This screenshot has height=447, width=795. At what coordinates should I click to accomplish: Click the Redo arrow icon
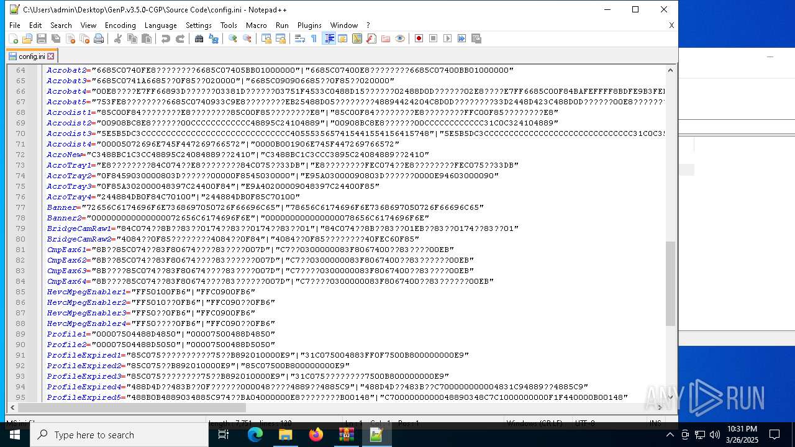coord(180,38)
